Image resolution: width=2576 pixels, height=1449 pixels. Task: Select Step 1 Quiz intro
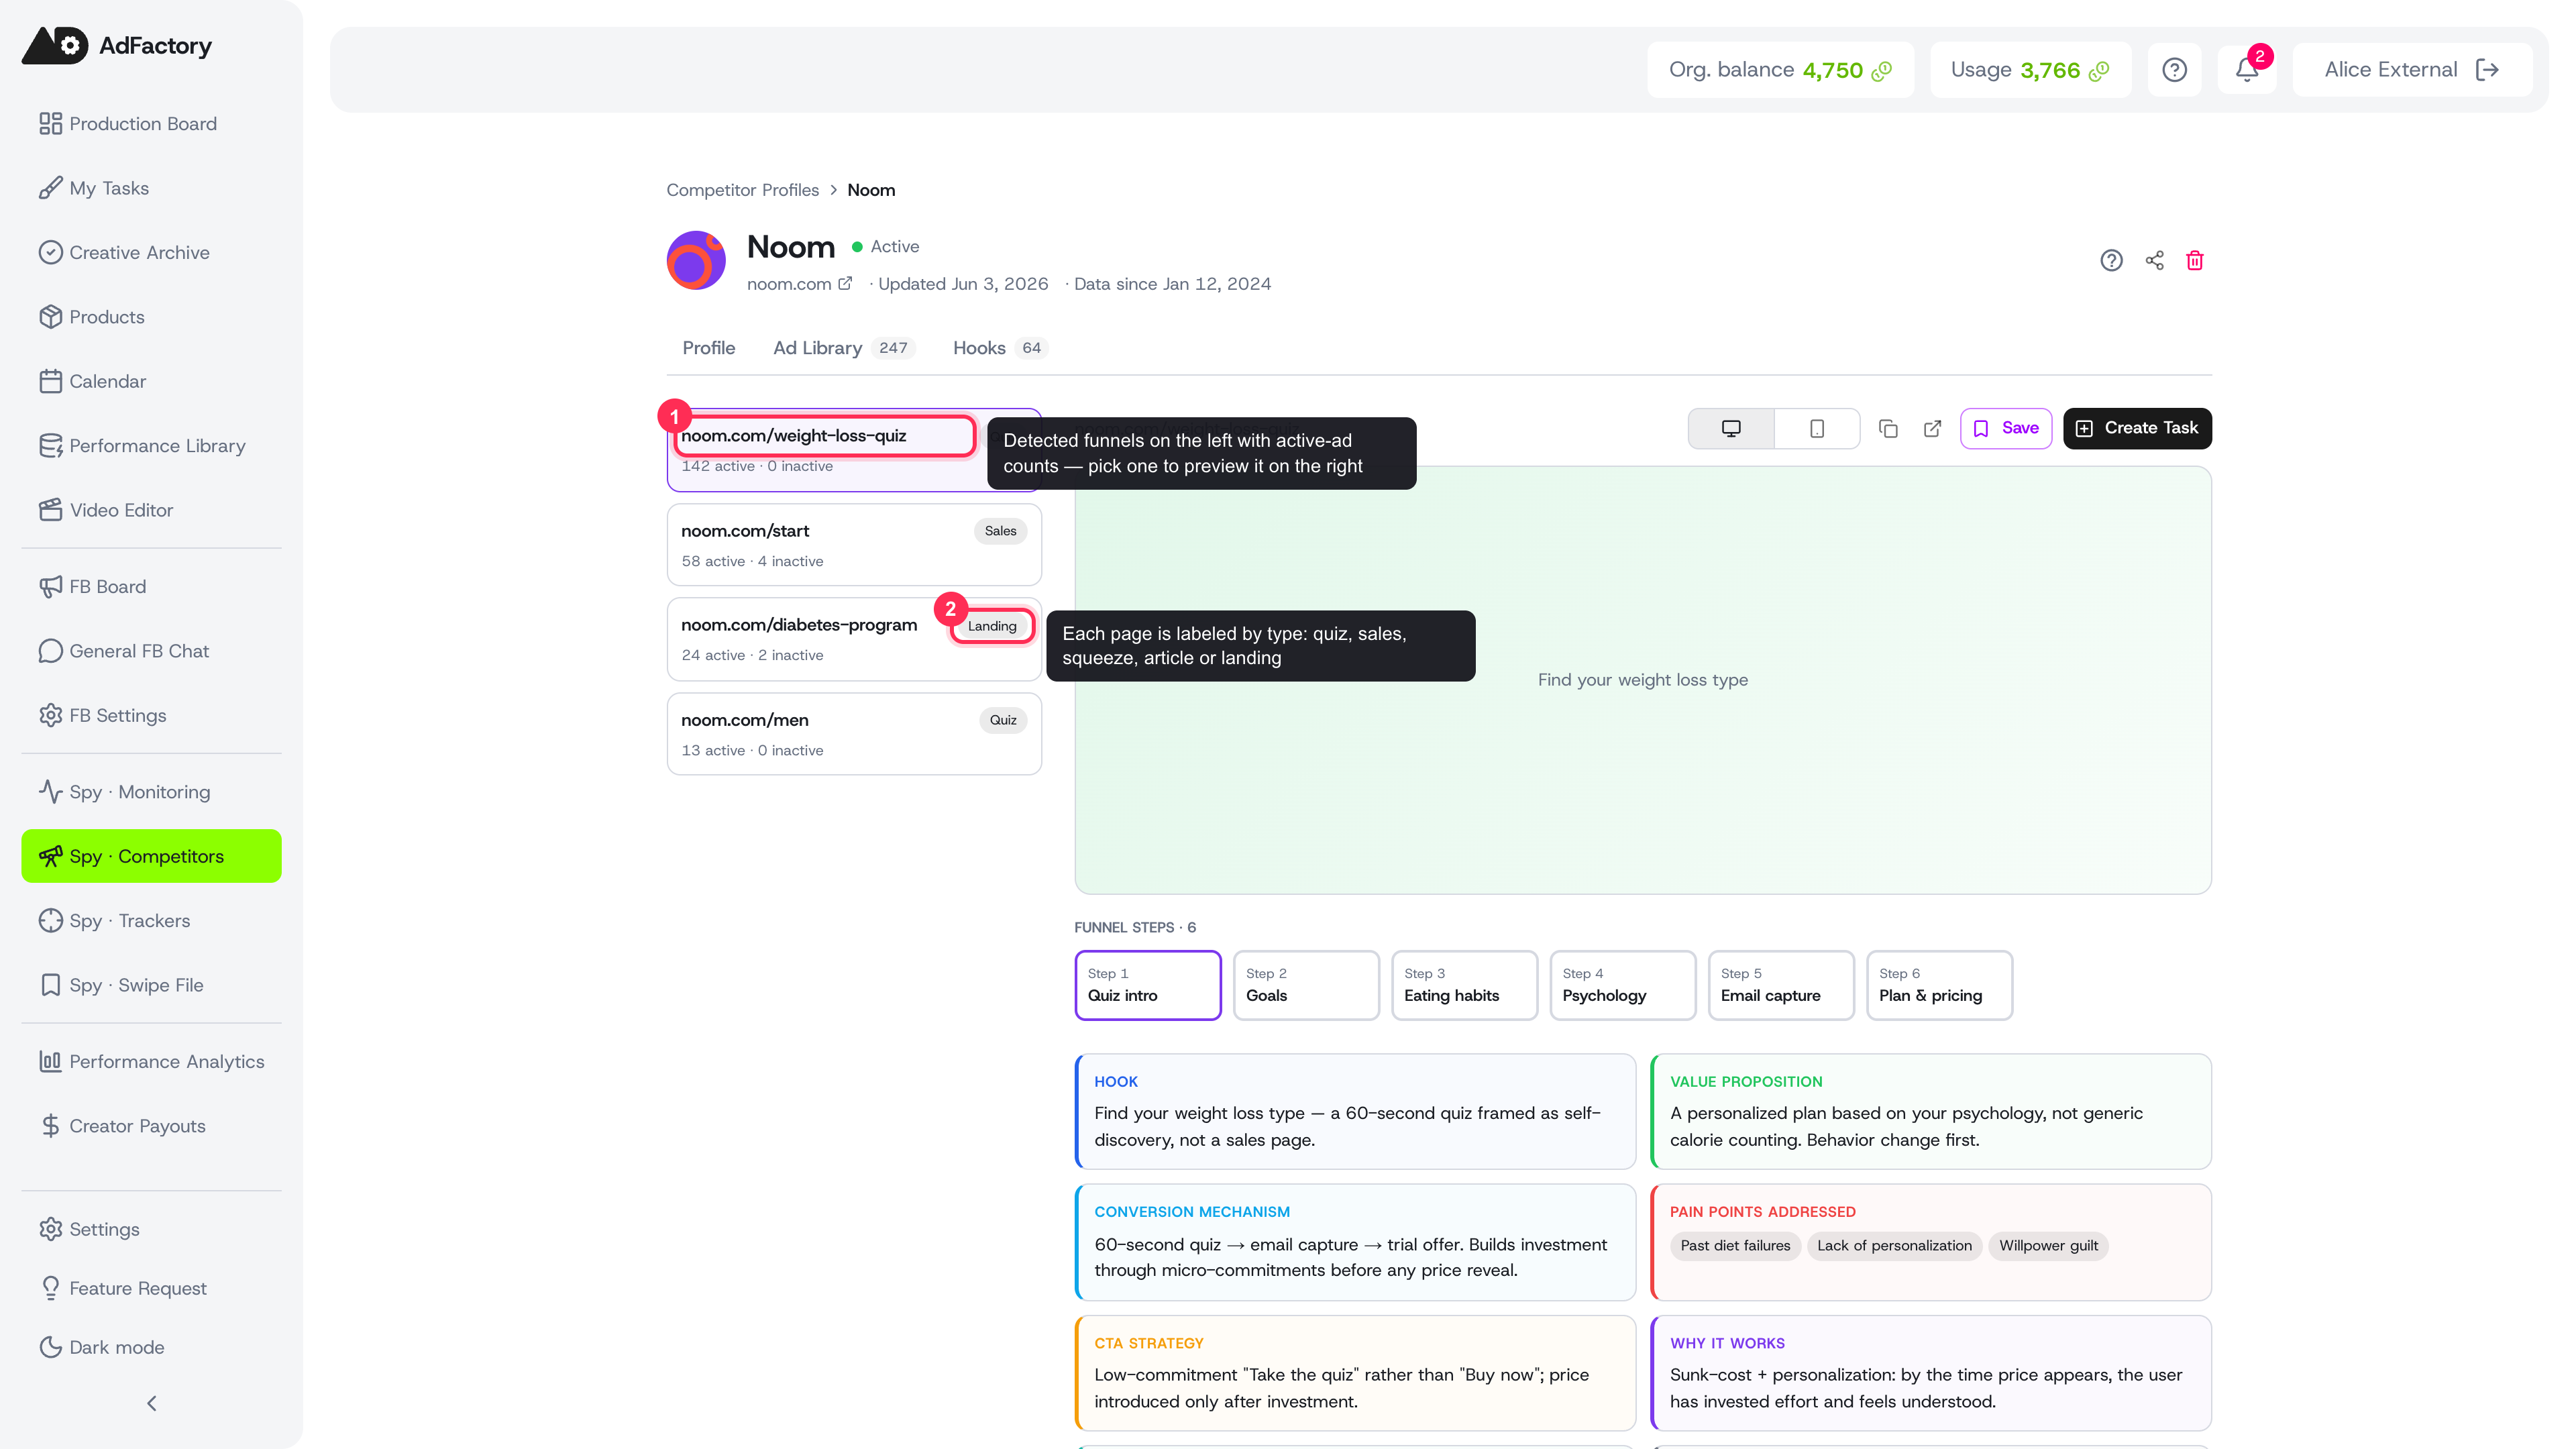point(1148,985)
